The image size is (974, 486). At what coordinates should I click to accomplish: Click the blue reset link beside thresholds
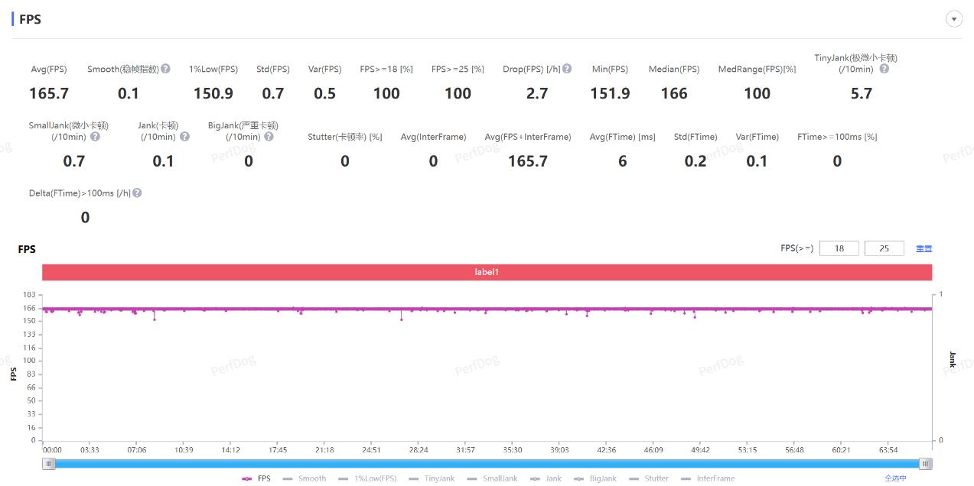pyautogui.click(x=924, y=248)
